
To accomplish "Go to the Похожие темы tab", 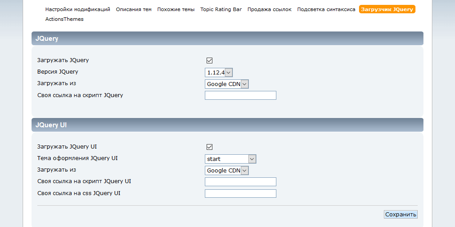I will click(176, 9).
